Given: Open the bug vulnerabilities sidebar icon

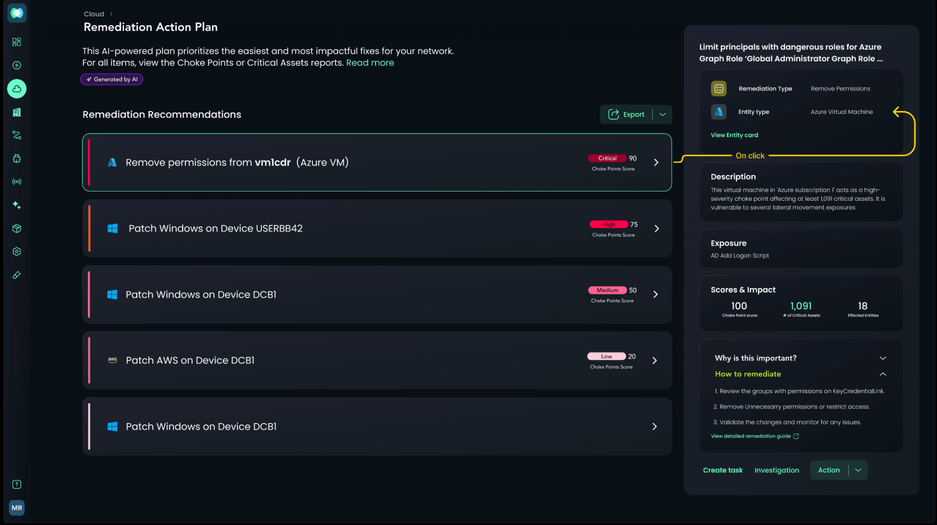Looking at the screenshot, I should tap(16, 159).
